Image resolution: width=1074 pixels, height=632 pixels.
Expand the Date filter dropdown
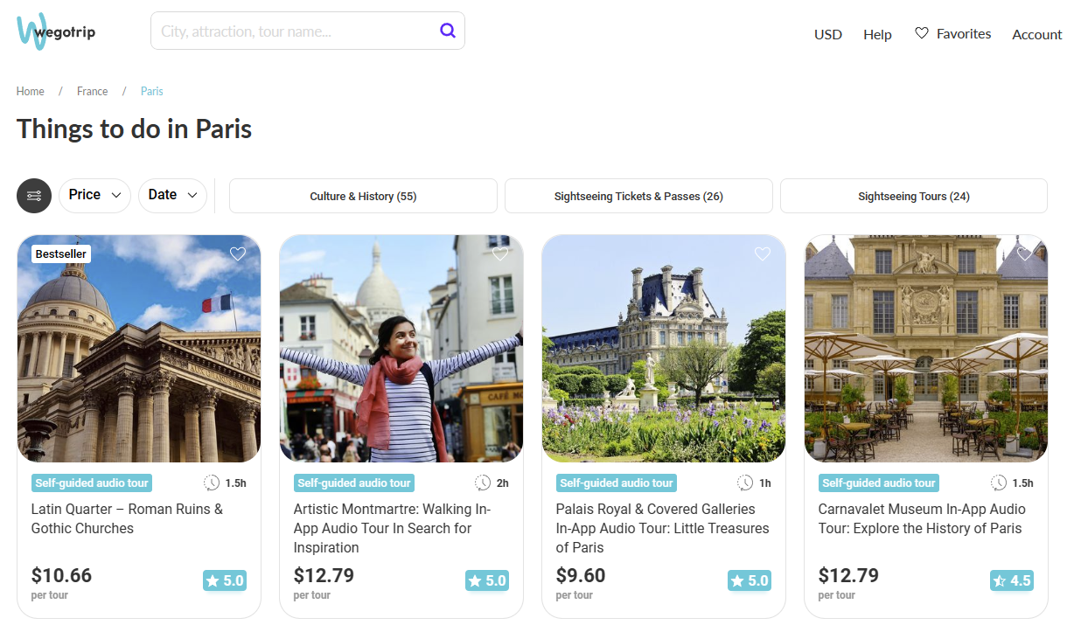(172, 195)
